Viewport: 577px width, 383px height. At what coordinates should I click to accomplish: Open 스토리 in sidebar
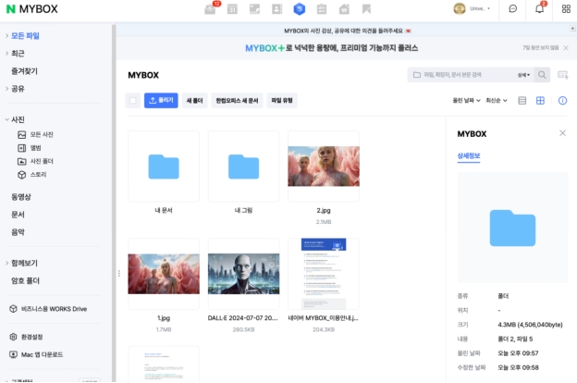coord(32,175)
